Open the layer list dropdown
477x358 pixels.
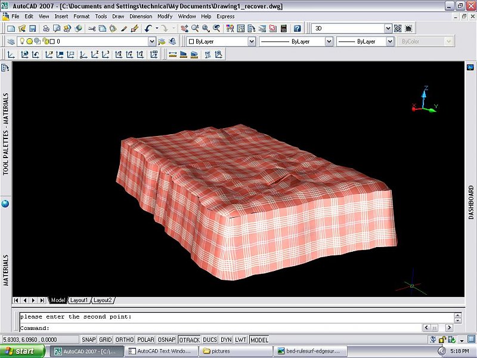[152, 42]
